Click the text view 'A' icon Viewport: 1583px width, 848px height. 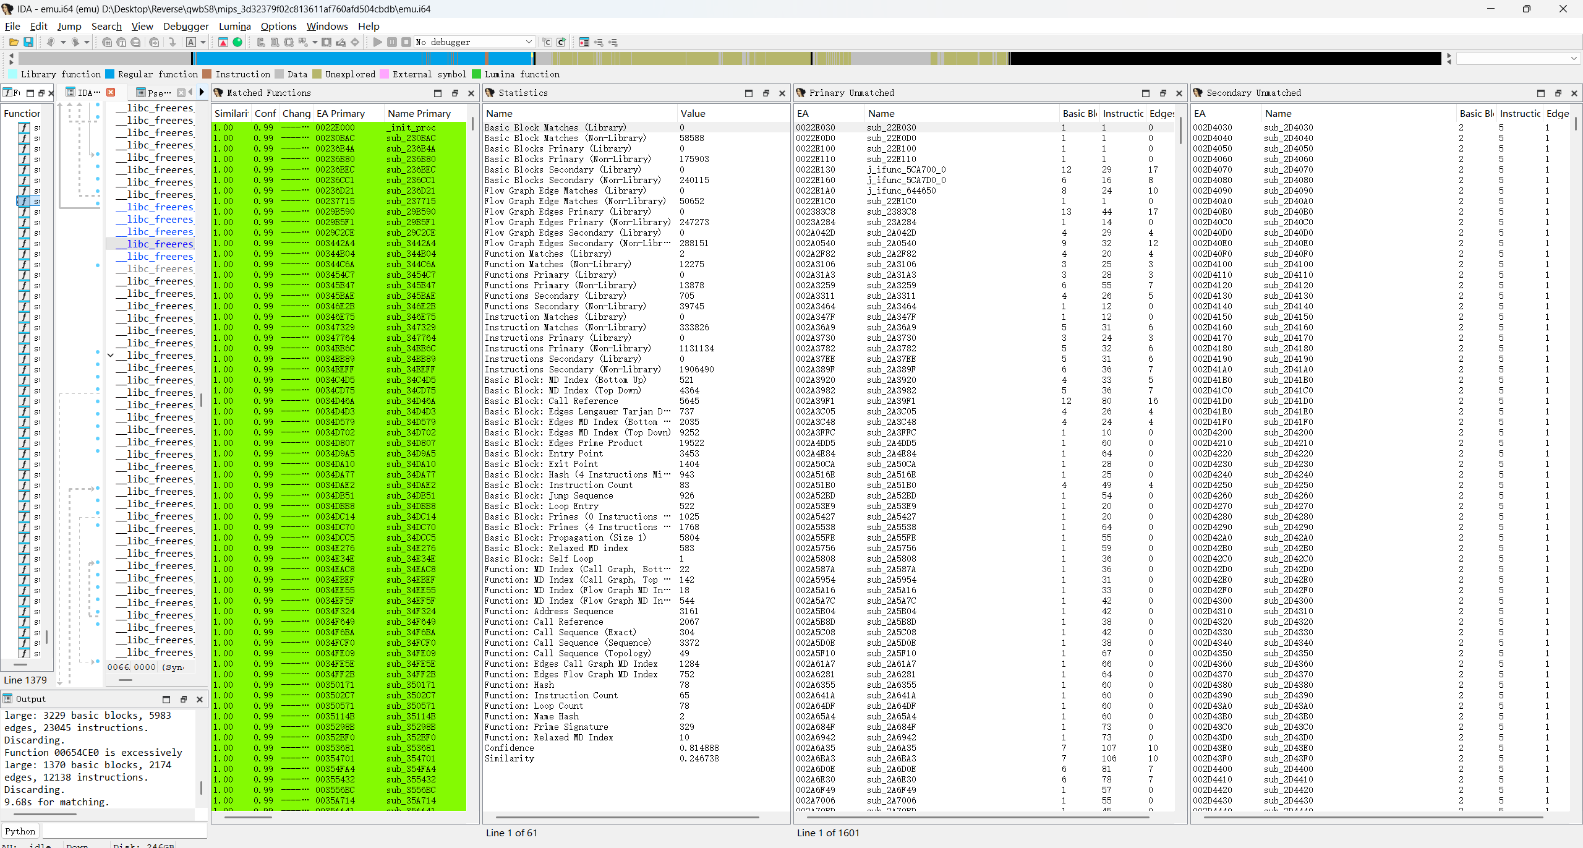click(191, 42)
